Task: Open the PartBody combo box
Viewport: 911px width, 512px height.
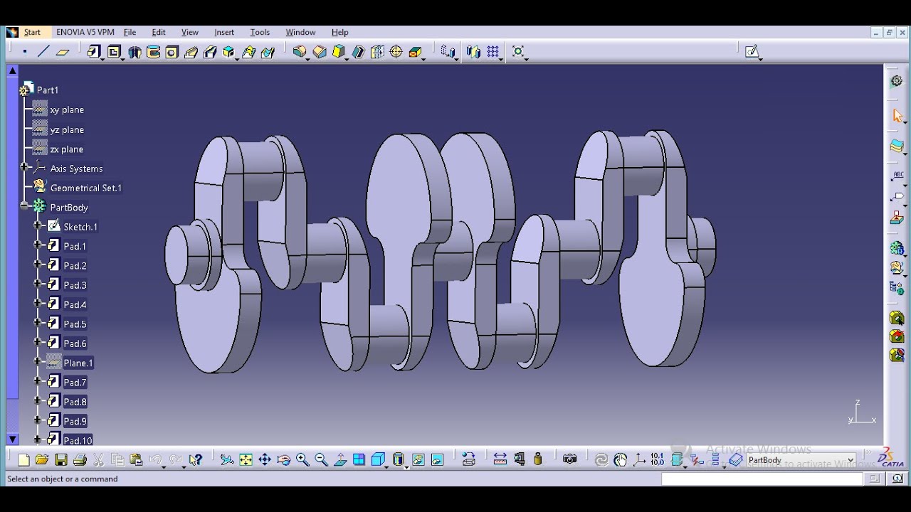Action: pos(800,460)
